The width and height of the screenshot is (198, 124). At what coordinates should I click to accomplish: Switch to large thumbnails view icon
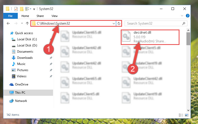tap(186, 115)
